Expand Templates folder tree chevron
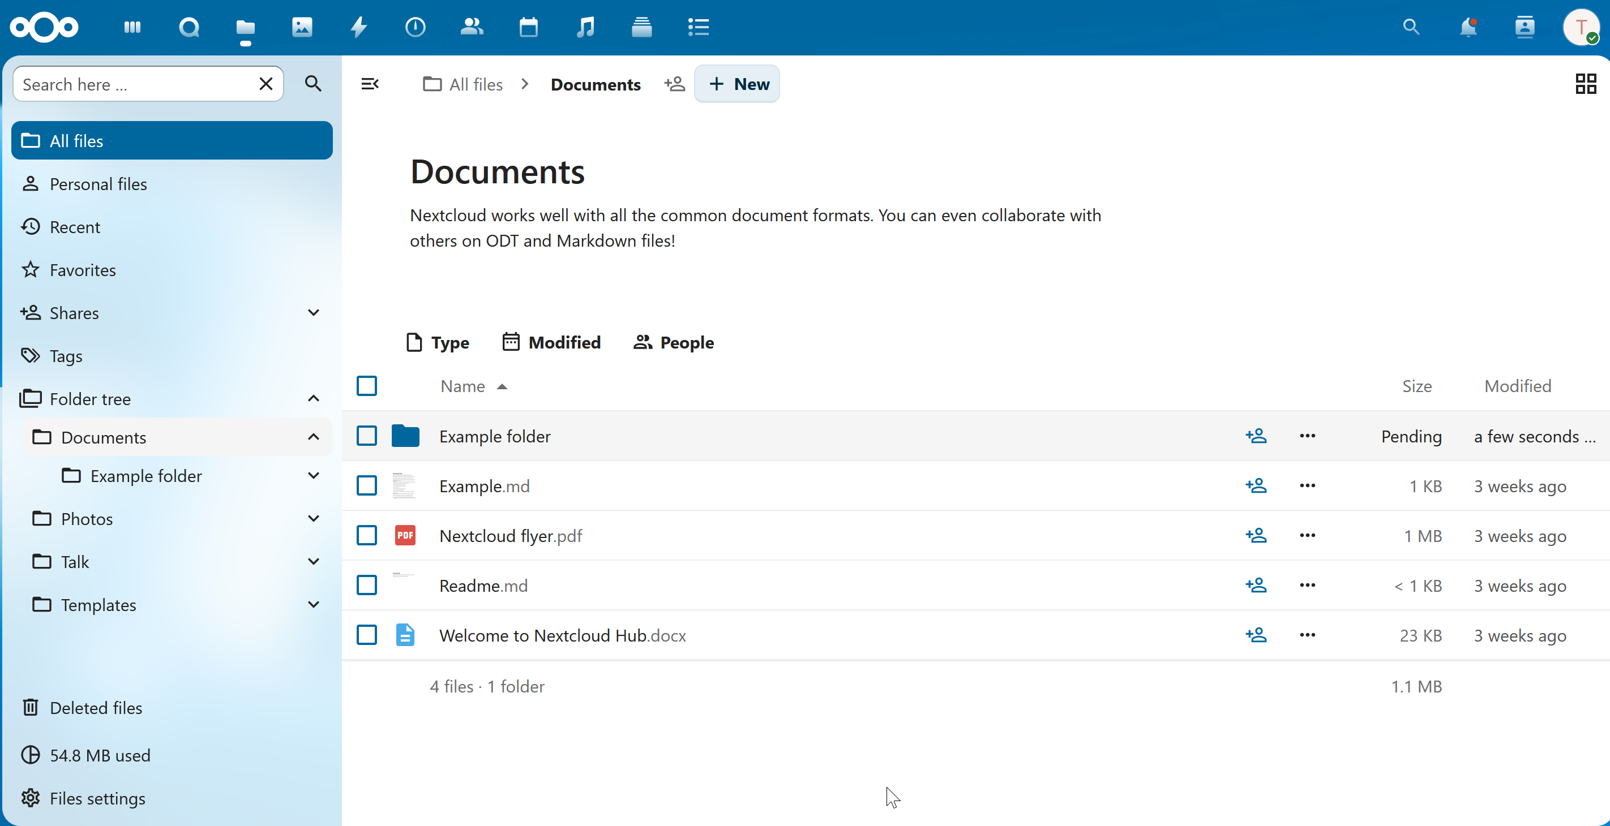The height and width of the screenshot is (826, 1610). pos(314,604)
